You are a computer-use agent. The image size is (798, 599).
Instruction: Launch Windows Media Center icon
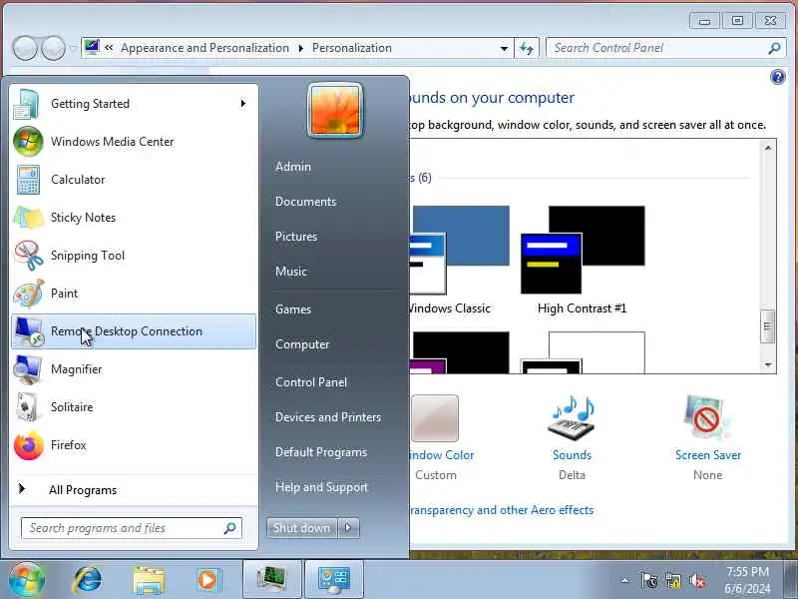point(28,142)
